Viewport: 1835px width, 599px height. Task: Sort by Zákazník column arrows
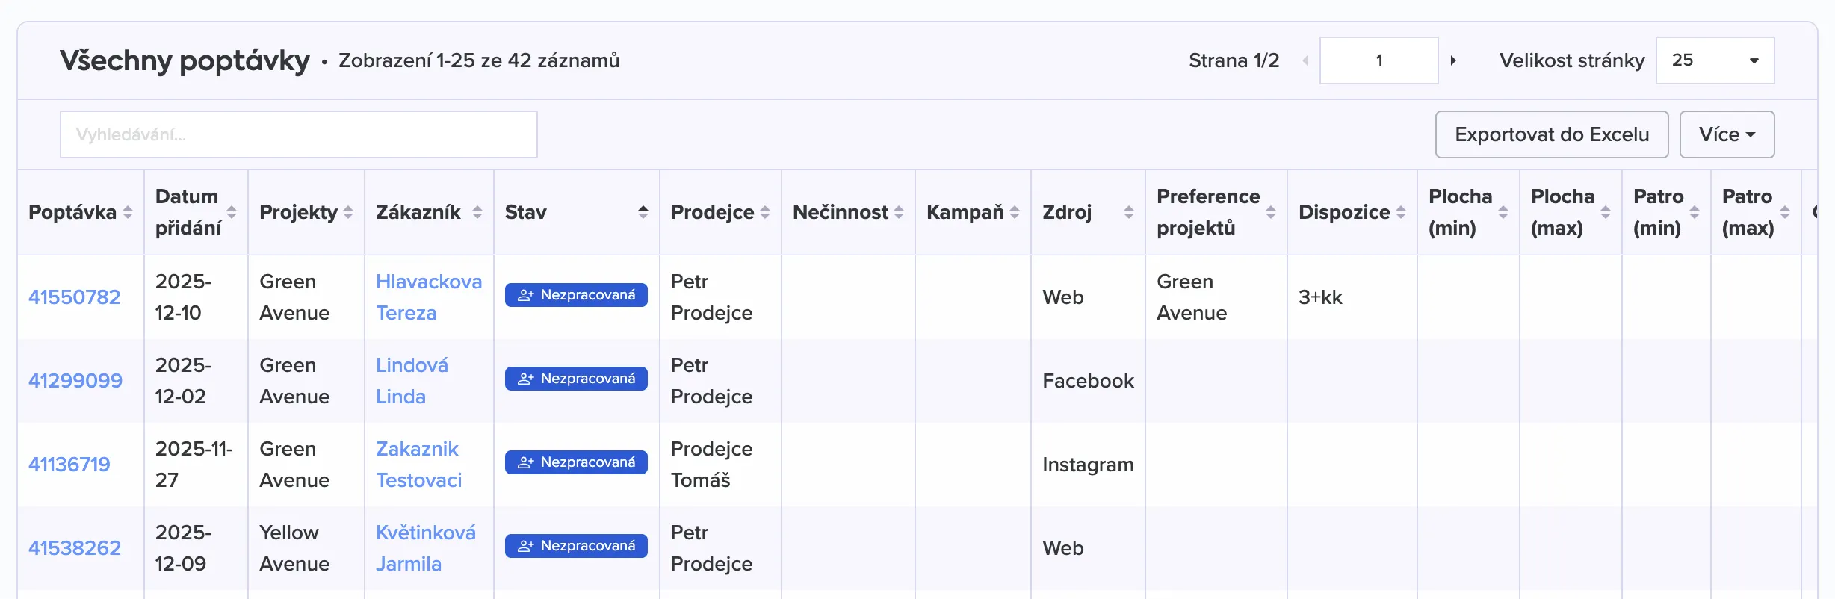coord(477,213)
